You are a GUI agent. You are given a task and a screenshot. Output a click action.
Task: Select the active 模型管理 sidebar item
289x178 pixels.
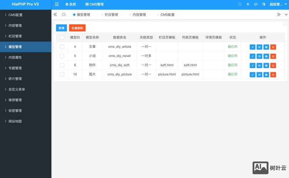pyautogui.click(x=26, y=47)
